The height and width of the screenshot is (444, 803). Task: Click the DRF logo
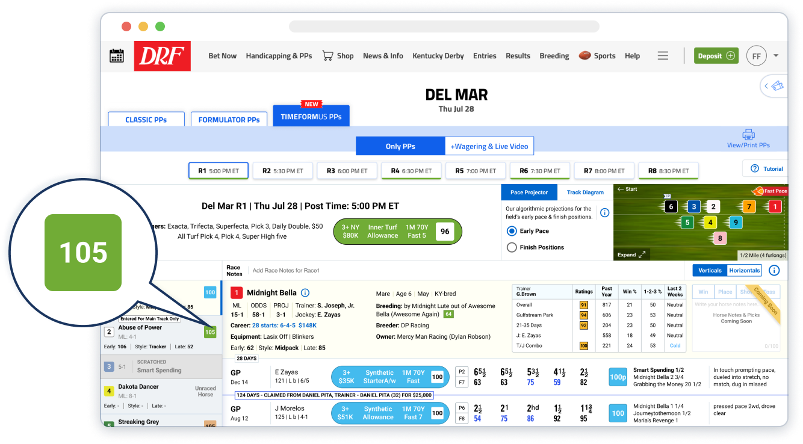163,56
